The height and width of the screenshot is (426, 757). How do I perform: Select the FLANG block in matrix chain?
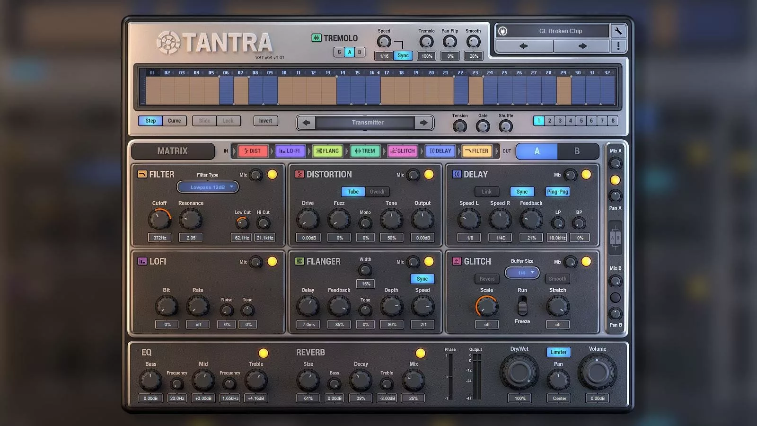[x=327, y=151]
